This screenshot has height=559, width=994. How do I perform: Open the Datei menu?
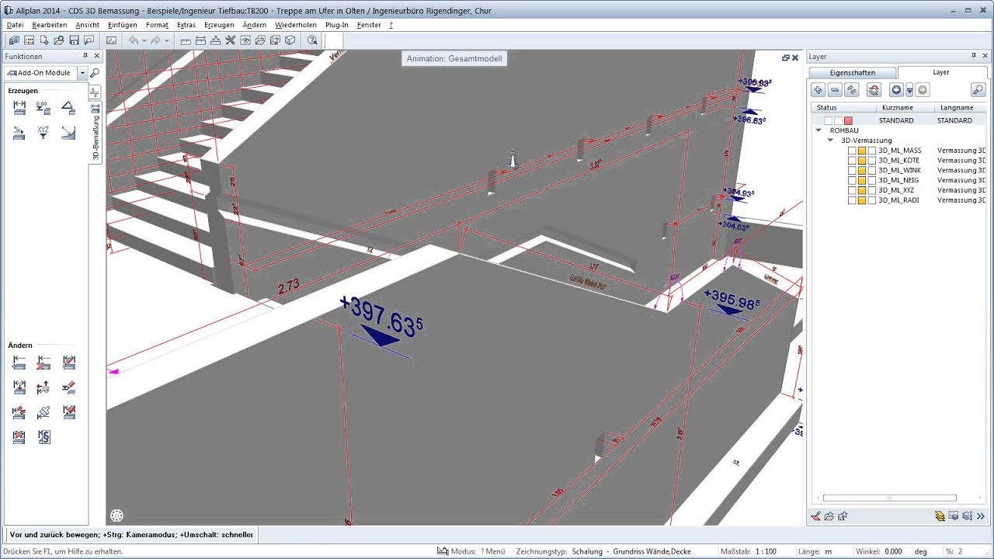15,25
